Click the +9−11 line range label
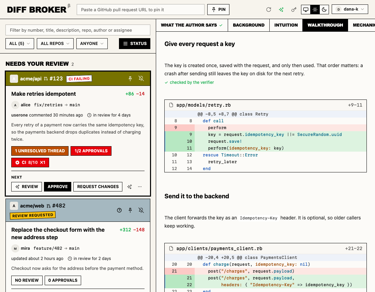The image size is (375, 292). pos(355,105)
